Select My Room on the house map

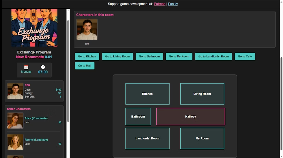click(x=202, y=138)
